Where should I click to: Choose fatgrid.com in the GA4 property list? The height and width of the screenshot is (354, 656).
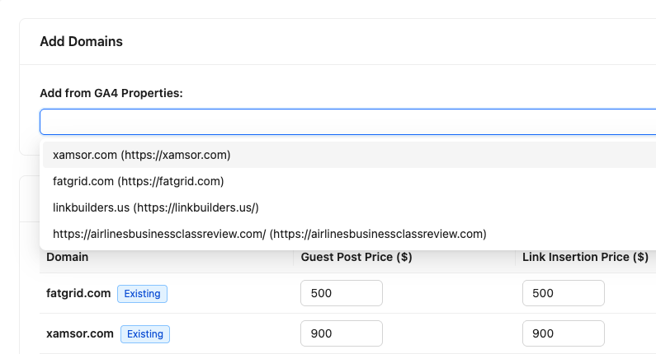[x=138, y=181]
